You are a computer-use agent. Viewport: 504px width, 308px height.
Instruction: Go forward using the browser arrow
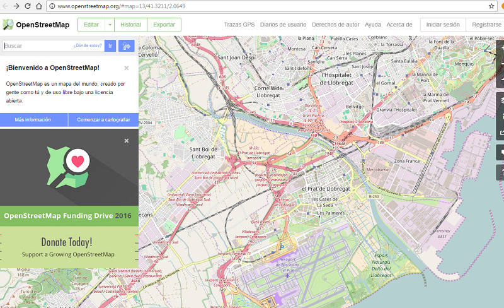[x=16, y=6]
